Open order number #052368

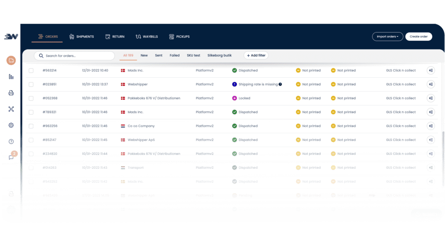pyautogui.click(x=50, y=98)
